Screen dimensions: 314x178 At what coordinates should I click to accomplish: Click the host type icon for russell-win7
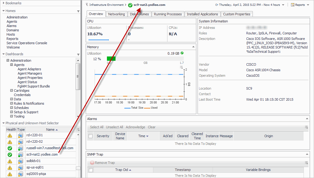pyautogui.click(x=20, y=148)
